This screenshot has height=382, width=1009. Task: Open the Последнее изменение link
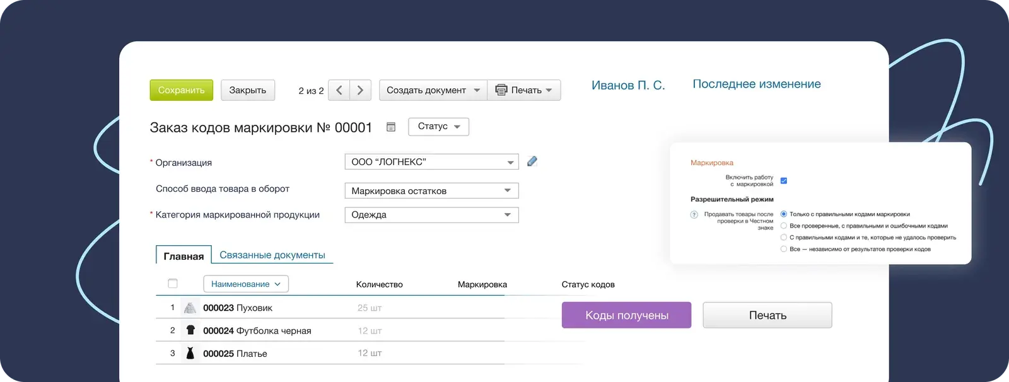(757, 84)
